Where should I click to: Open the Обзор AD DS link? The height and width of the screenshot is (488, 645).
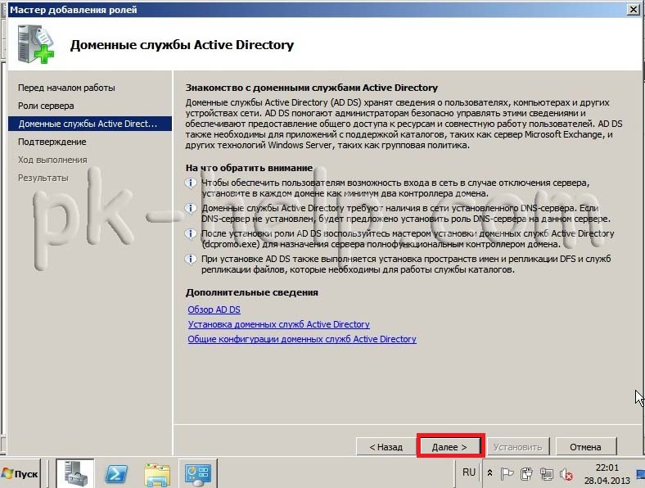(x=214, y=310)
